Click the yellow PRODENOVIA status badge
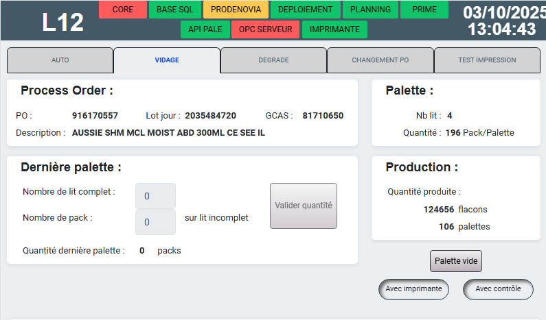546x320 pixels. pyautogui.click(x=236, y=10)
